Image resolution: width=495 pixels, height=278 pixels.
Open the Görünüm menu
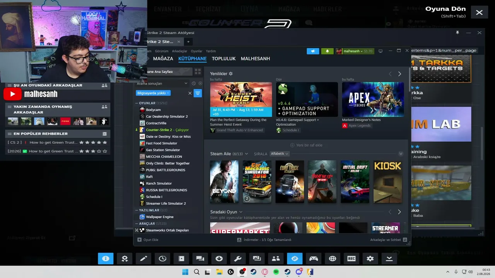[x=162, y=51]
